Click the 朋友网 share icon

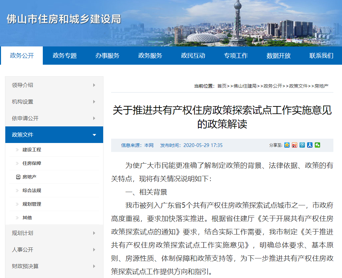point(302,145)
